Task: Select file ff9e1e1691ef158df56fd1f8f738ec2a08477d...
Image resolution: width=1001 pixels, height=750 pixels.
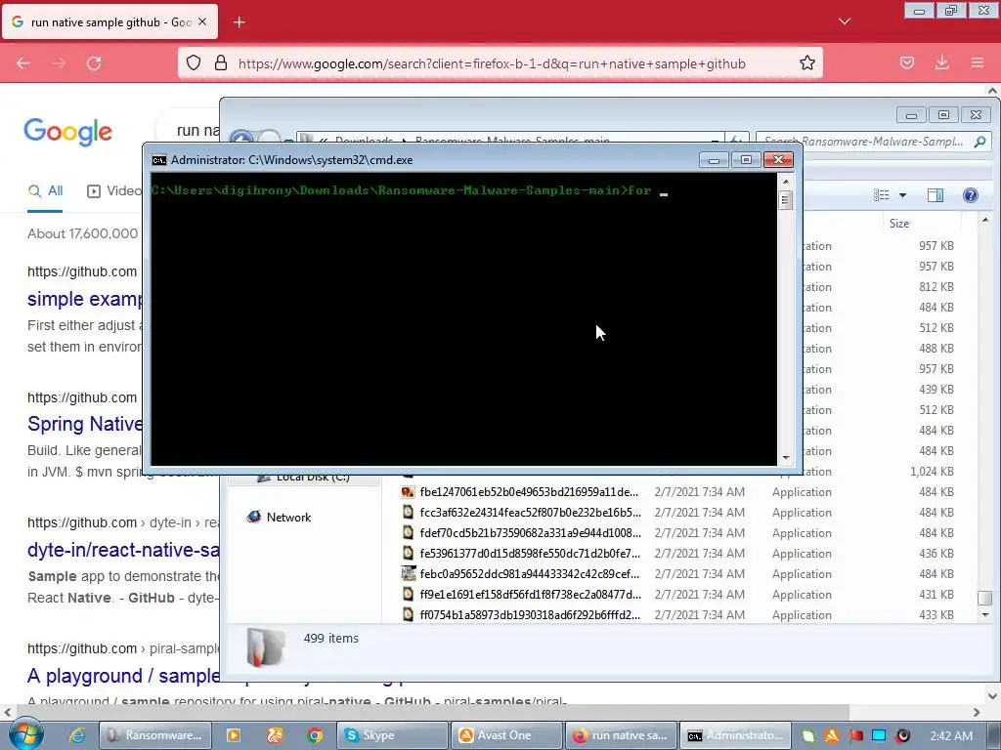Action: click(531, 594)
